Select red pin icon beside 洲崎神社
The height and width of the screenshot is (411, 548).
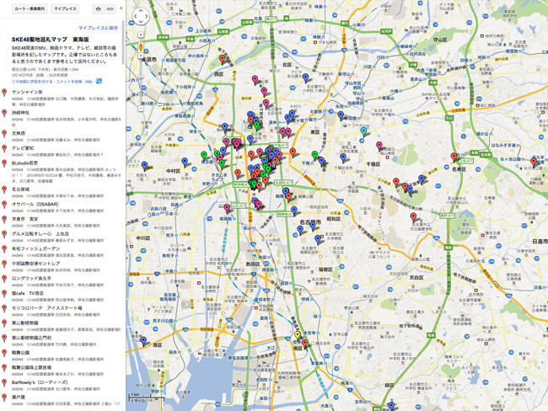(x=4, y=113)
